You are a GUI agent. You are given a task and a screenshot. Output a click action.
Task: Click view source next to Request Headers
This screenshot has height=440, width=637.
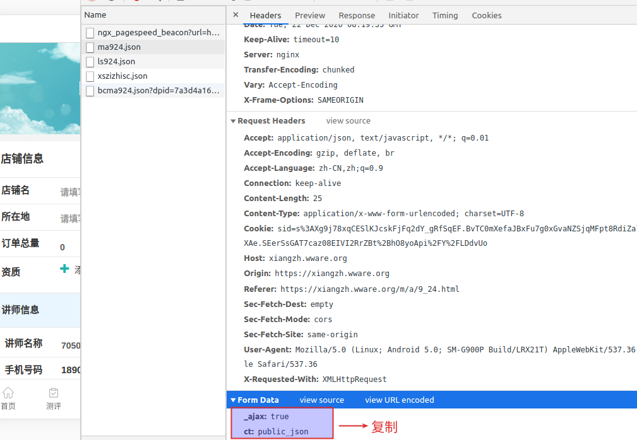pyautogui.click(x=348, y=121)
